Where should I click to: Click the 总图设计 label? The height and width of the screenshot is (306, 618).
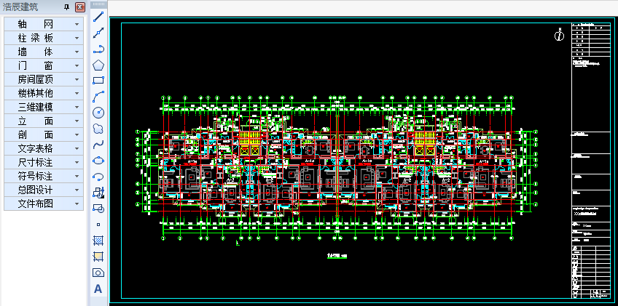36,190
